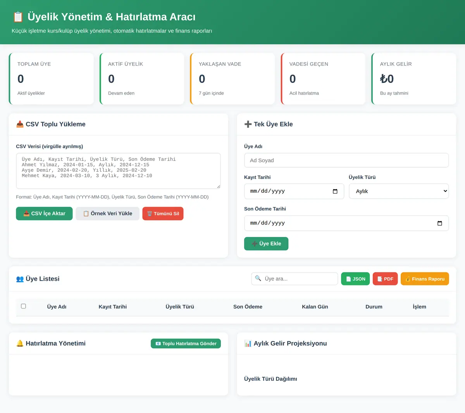
Task: Click the İşlem column header
Action: pyautogui.click(x=419, y=307)
